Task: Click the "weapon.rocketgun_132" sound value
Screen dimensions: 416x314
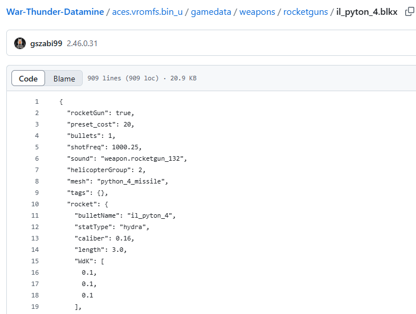Action: pyautogui.click(x=142, y=158)
